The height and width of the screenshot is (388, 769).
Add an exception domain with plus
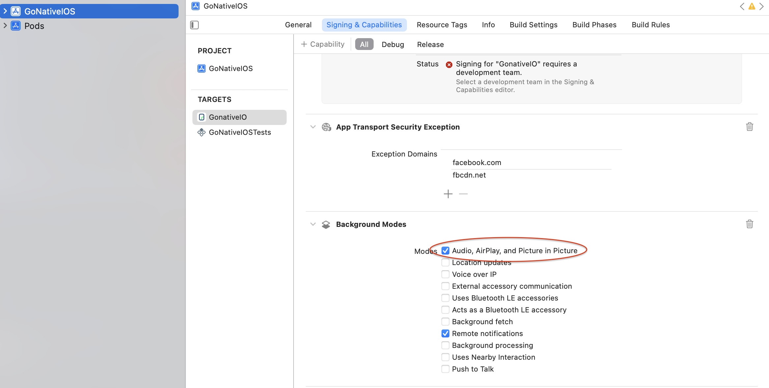point(448,194)
